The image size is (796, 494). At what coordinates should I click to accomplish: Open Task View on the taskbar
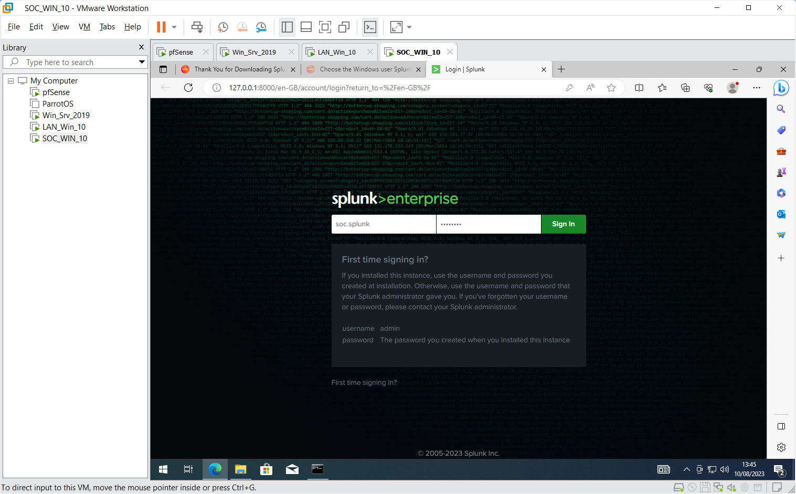(188, 469)
